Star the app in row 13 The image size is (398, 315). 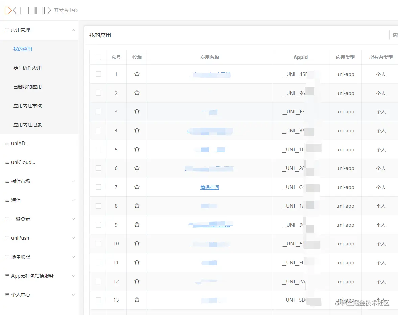click(x=137, y=300)
